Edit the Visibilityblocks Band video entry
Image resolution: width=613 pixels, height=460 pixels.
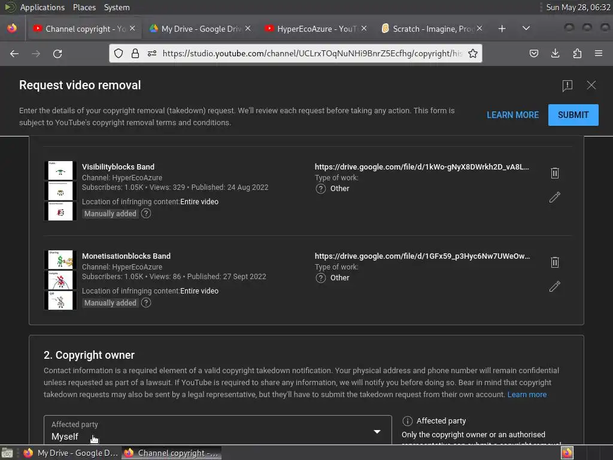(555, 197)
